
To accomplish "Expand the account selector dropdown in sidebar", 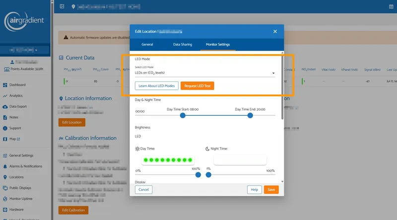I will click(x=24, y=50).
